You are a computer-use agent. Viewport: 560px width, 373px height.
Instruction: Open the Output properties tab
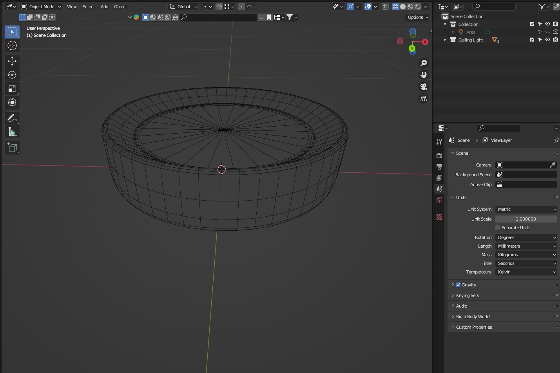click(x=439, y=167)
